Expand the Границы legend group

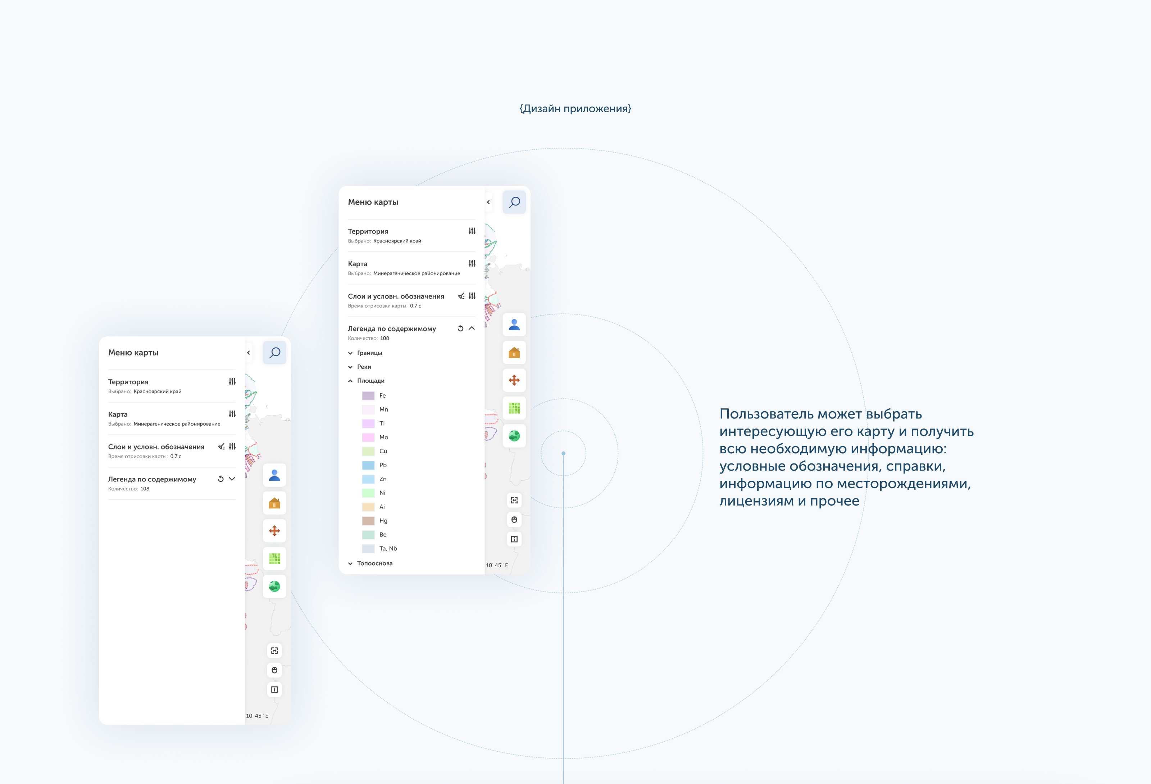point(351,353)
